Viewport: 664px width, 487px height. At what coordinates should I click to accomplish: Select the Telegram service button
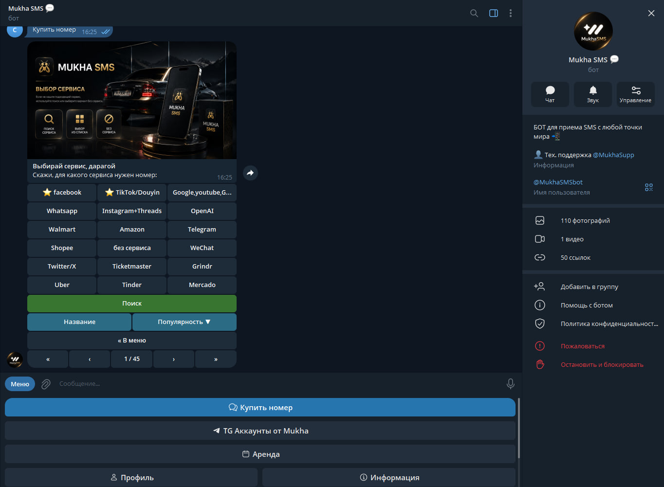click(202, 230)
